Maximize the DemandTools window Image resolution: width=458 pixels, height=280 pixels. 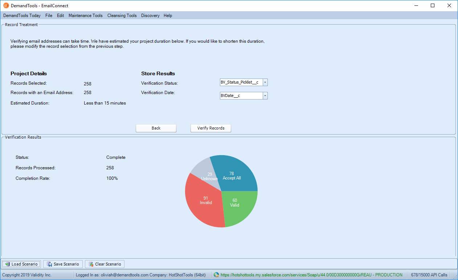[x=433, y=5]
